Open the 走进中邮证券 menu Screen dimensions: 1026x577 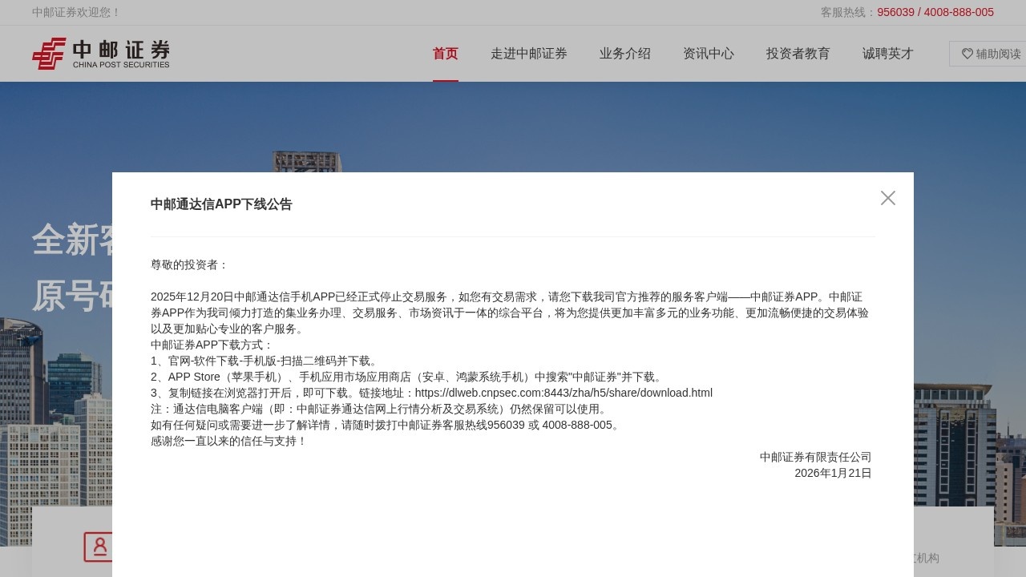[529, 54]
